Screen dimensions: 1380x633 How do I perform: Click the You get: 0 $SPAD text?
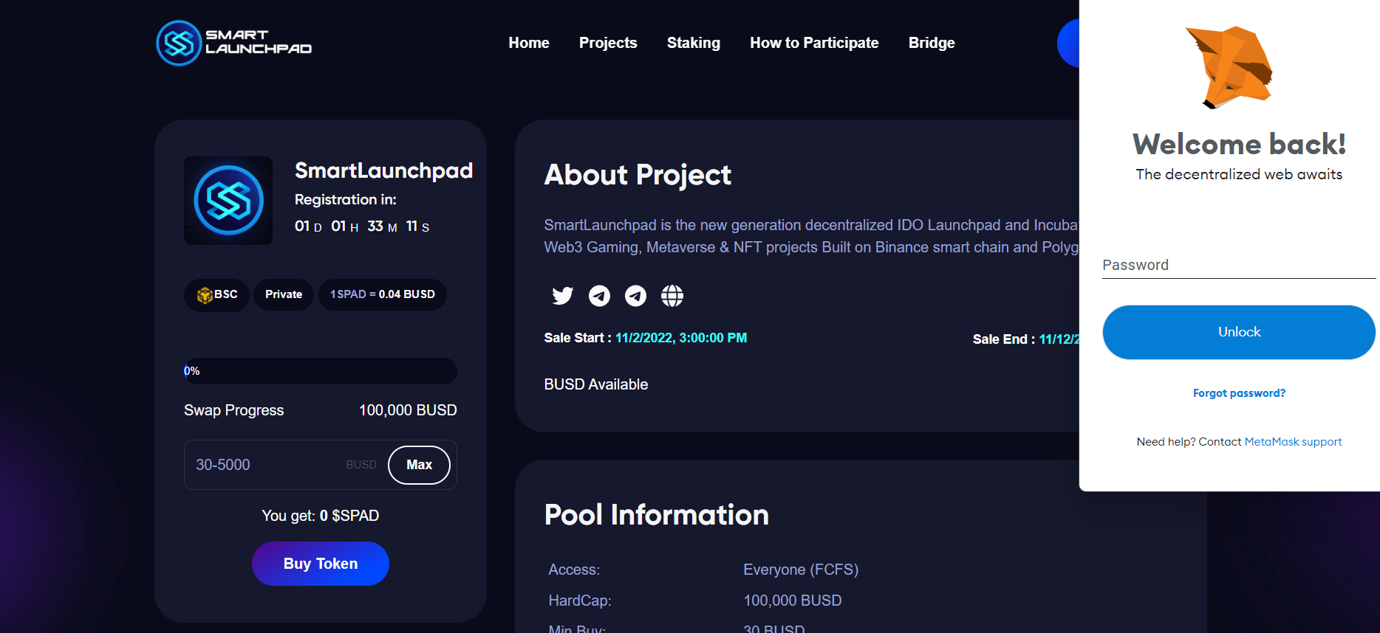321,516
